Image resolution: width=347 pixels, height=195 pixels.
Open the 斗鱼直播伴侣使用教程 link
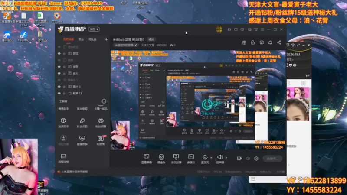[x=74, y=172]
